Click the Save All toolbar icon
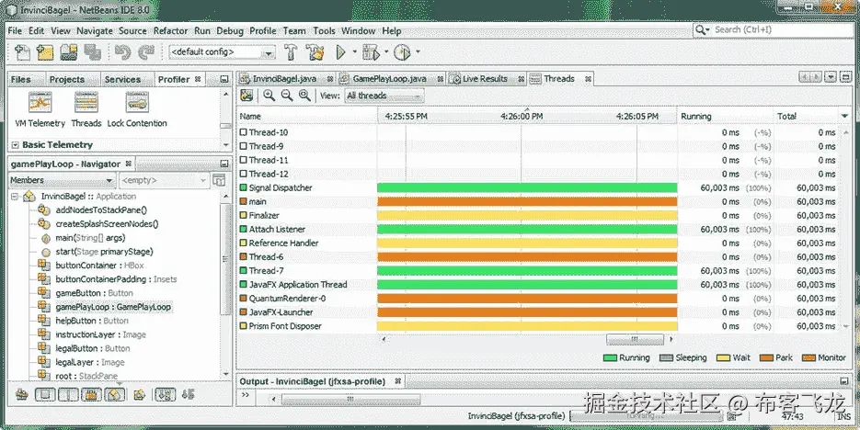Viewport: 860px width, 430px height. 92,52
